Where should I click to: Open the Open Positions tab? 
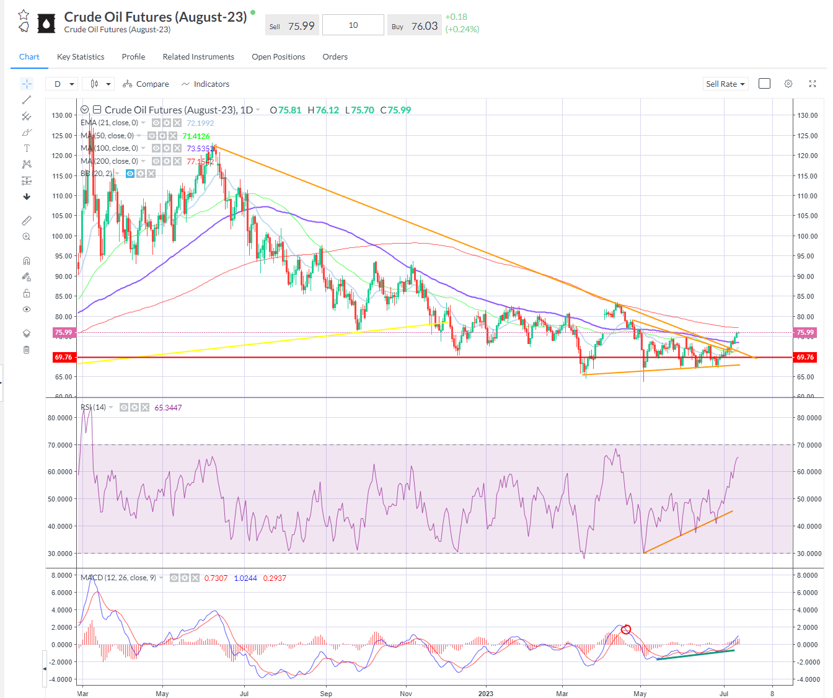point(278,56)
